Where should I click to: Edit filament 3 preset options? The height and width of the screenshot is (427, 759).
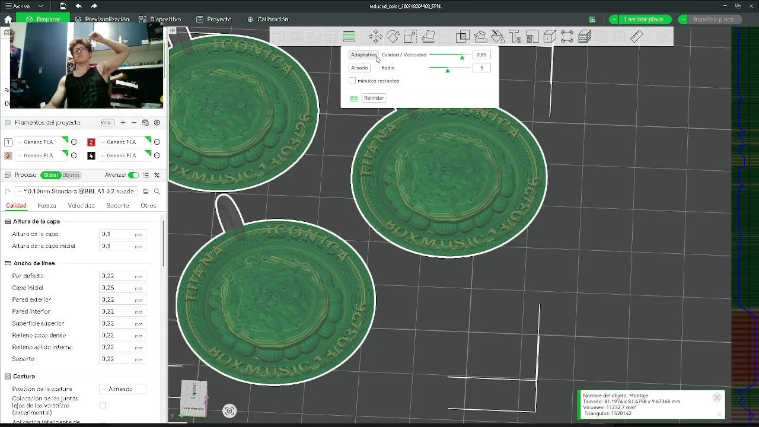pos(74,155)
